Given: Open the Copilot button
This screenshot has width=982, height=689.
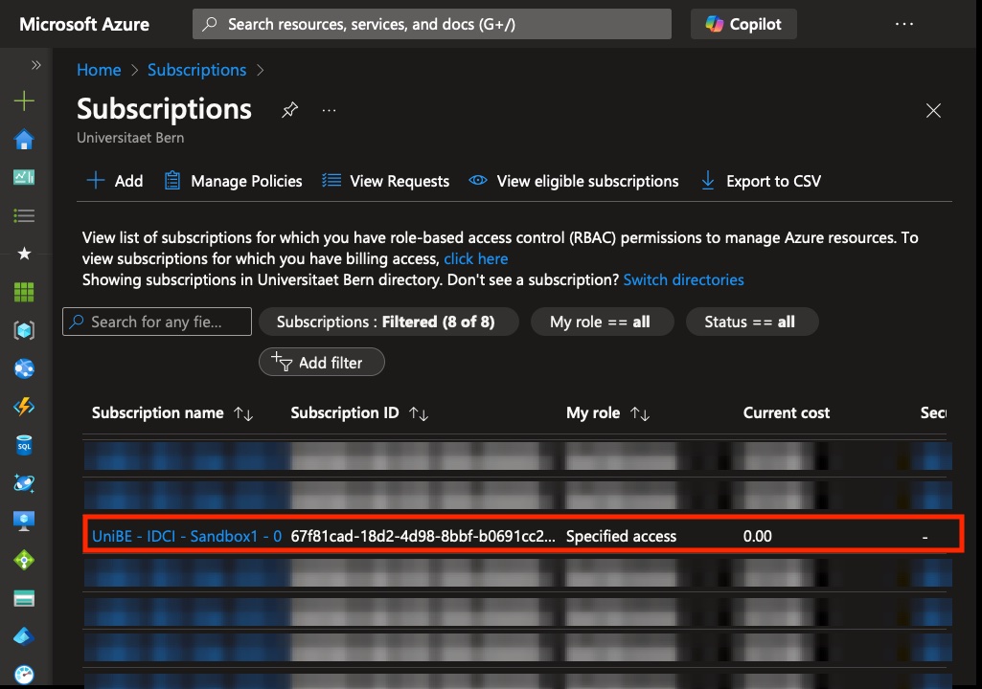Looking at the screenshot, I should pos(743,24).
